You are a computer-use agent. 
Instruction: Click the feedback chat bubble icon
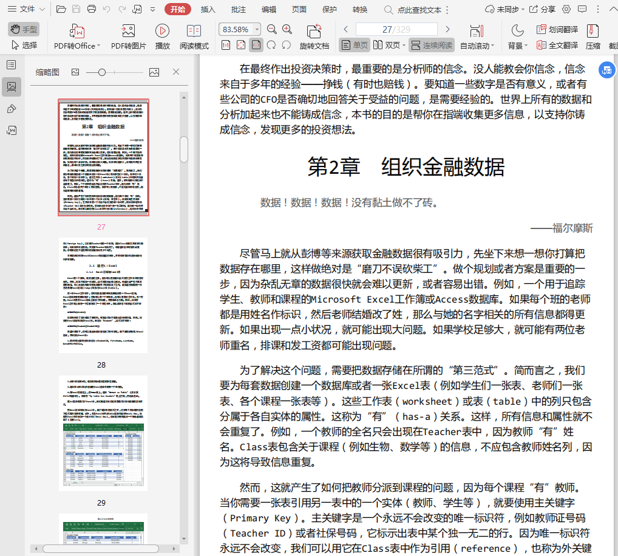582,9
